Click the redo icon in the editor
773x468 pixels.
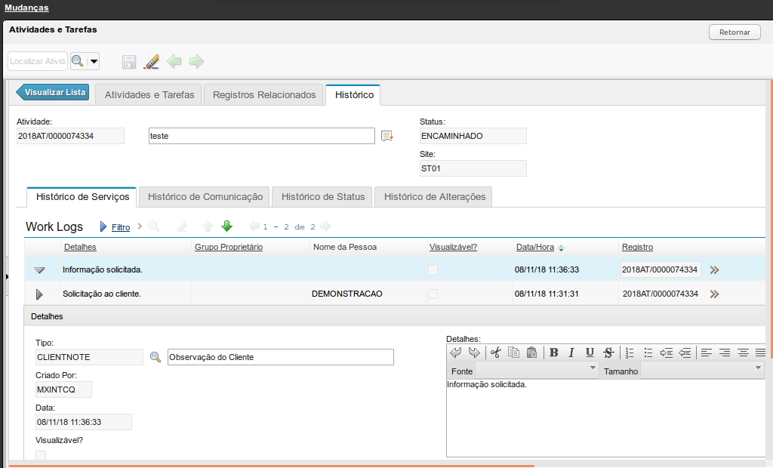tap(474, 353)
